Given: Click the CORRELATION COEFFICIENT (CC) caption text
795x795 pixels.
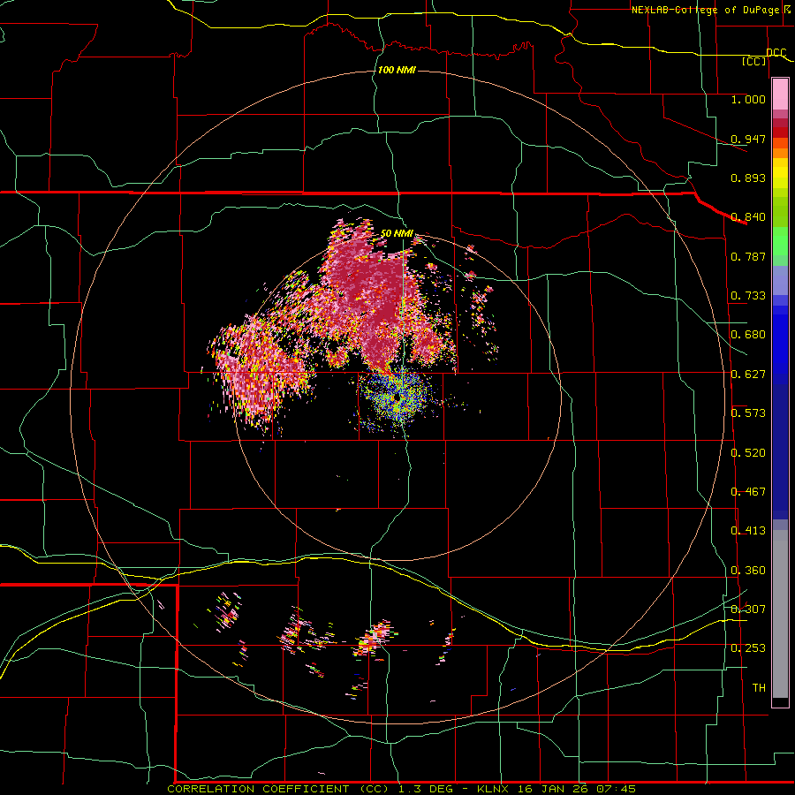Looking at the screenshot, I should coord(280,789).
